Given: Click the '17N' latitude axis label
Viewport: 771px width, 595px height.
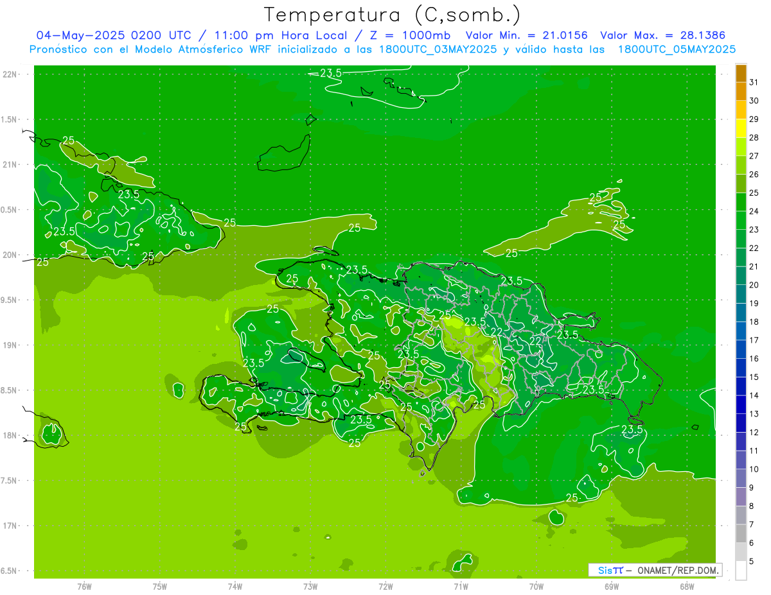Looking at the screenshot, I should pos(9,526).
